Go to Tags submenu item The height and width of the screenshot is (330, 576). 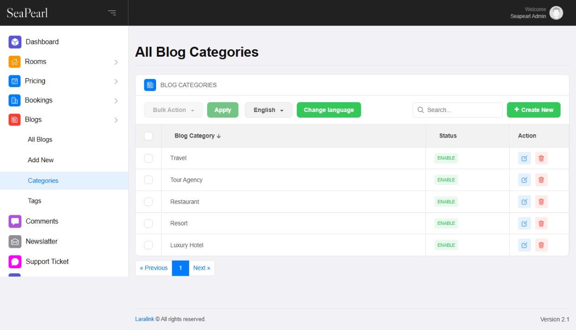point(34,201)
